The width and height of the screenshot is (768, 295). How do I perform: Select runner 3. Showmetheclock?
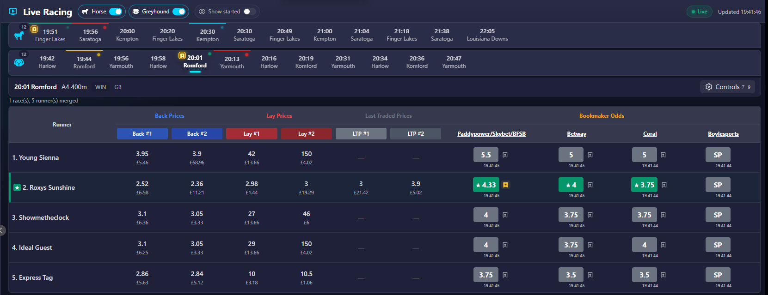tap(41, 217)
